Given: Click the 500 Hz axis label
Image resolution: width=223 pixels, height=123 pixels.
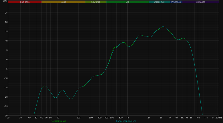Looking at the screenshot, I should click(x=106, y=118).
